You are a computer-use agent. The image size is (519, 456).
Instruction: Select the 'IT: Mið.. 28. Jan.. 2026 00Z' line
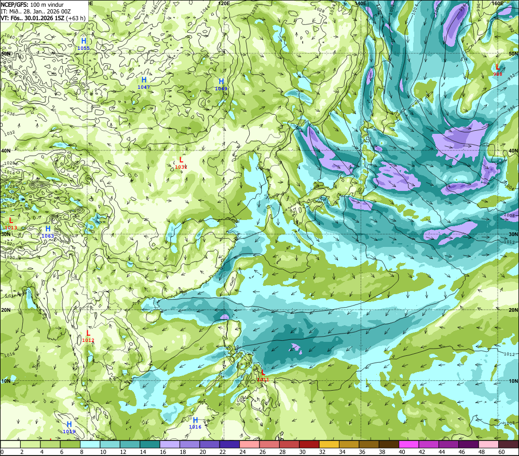(36, 11)
